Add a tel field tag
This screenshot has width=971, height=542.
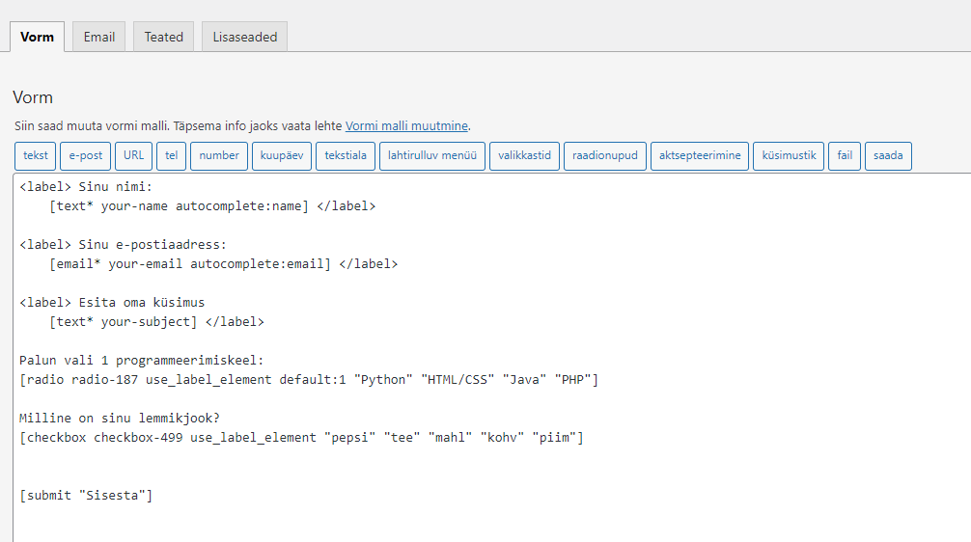click(171, 155)
